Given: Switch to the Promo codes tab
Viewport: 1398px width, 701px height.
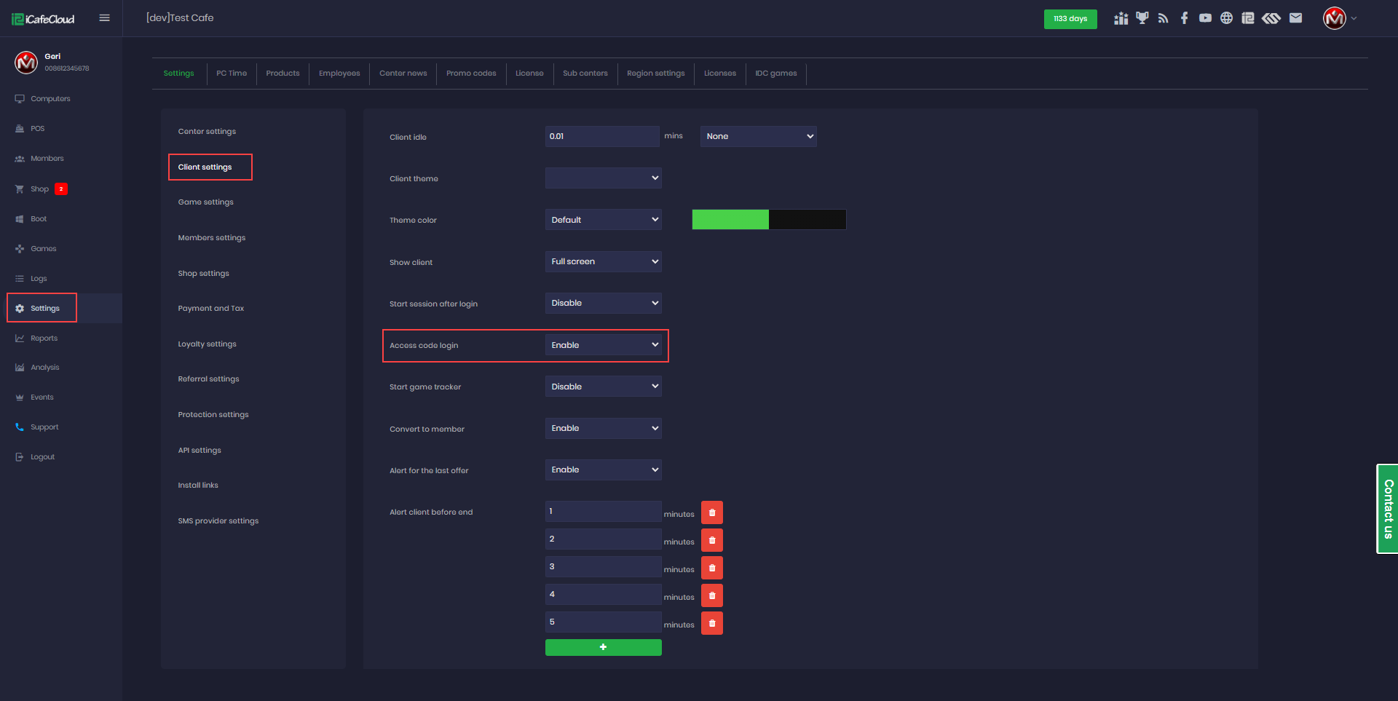Looking at the screenshot, I should [471, 74].
